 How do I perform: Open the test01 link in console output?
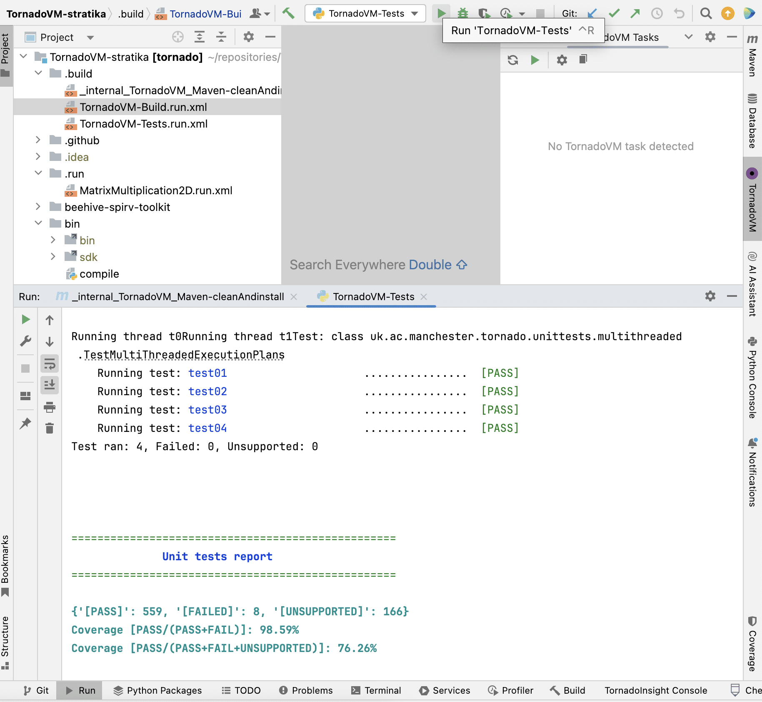click(207, 373)
